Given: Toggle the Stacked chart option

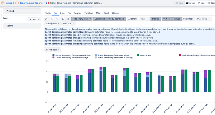Looking at the screenshot, I should 155,19.
